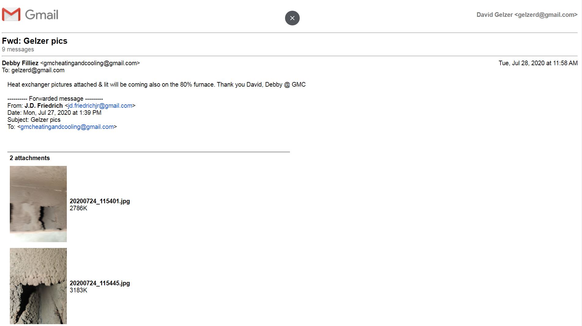Click the sender name Debby Filliez
Screen dimensions: 582x326
(20, 63)
